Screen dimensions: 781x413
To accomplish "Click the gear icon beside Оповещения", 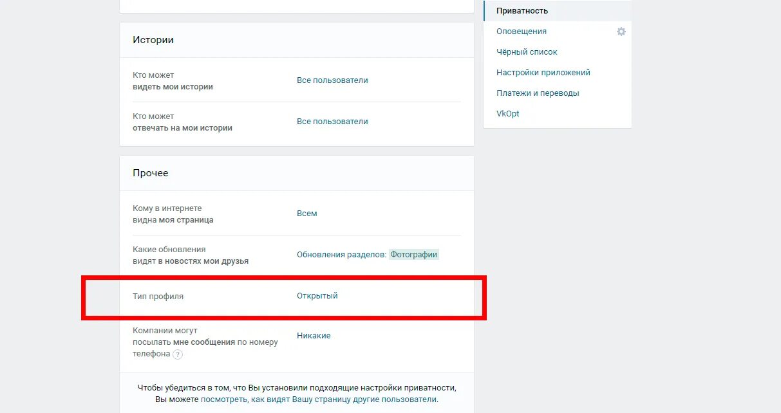I will click(x=621, y=32).
